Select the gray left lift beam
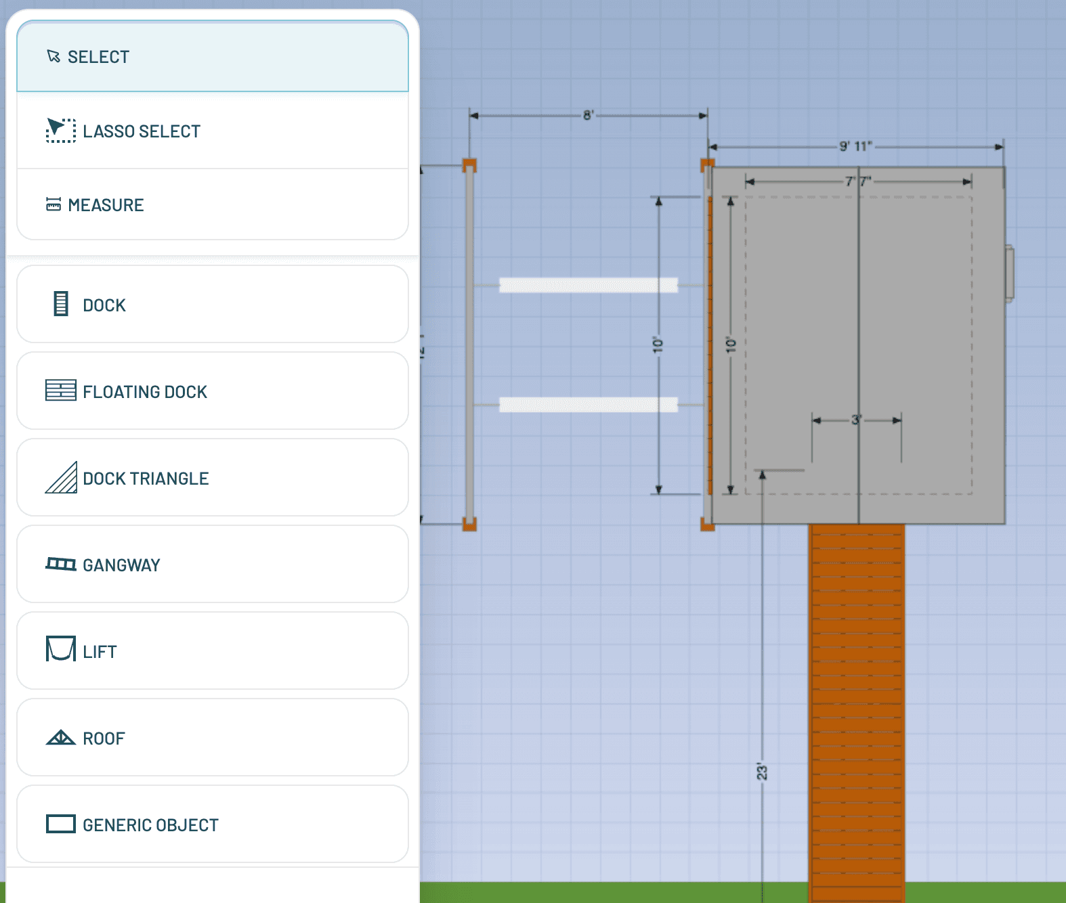Image resolution: width=1066 pixels, height=903 pixels. (x=469, y=345)
